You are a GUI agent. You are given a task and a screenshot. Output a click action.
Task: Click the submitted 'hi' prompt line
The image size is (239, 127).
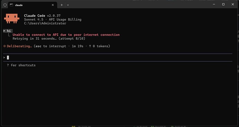(x=8, y=31)
